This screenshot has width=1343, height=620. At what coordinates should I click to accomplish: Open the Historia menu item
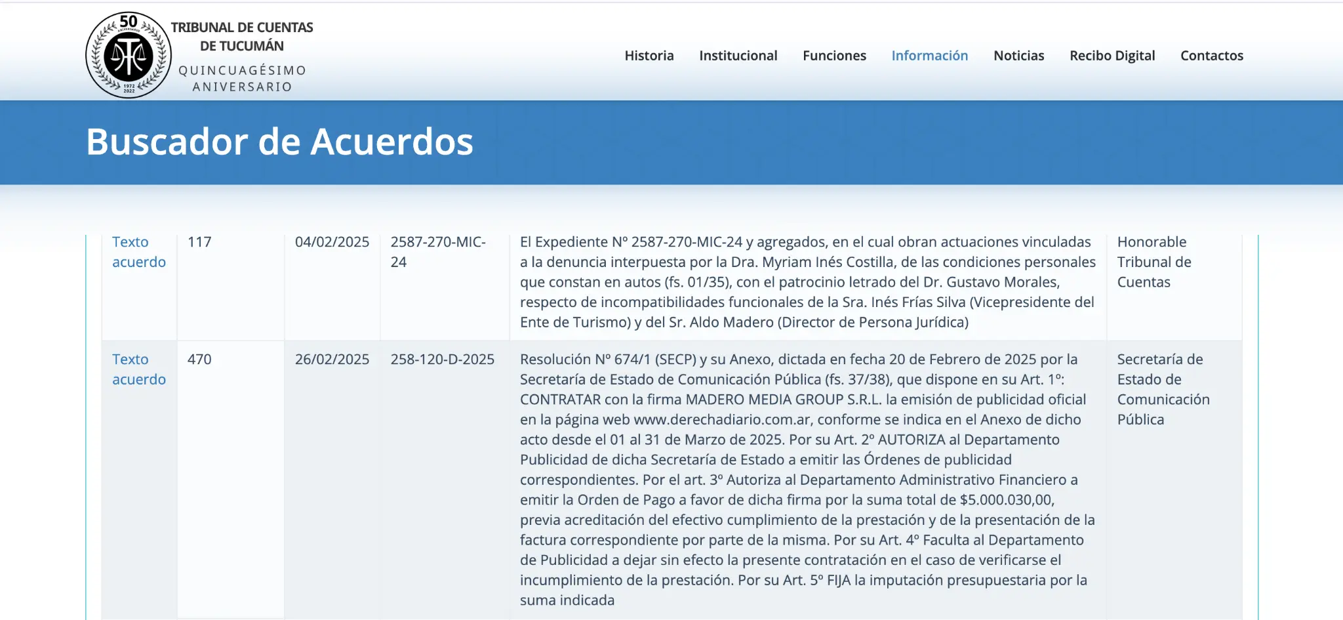[649, 56]
